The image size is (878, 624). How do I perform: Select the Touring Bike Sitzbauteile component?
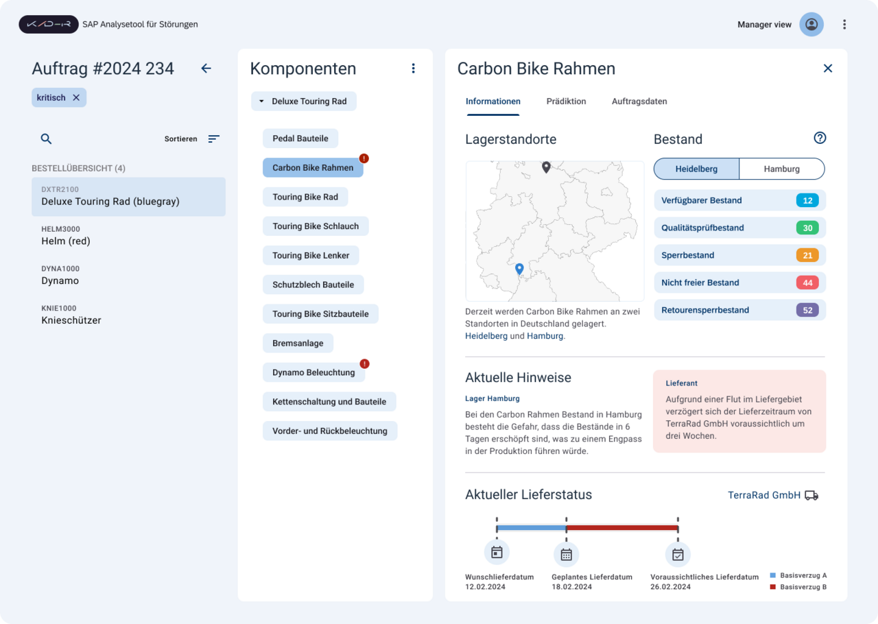(320, 314)
